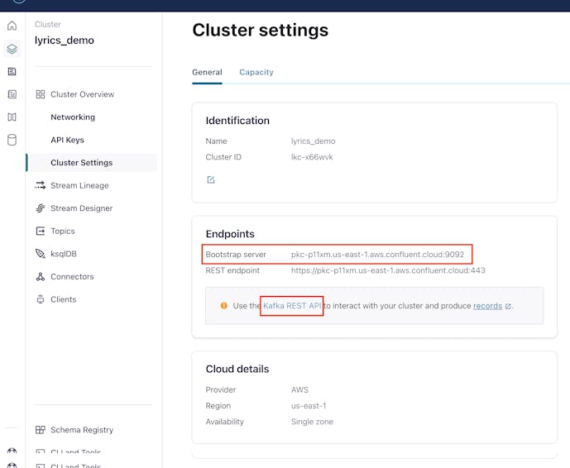570x468 pixels.
Task: Click the Cluster Overview grid icon
Action: pos(41,94)
